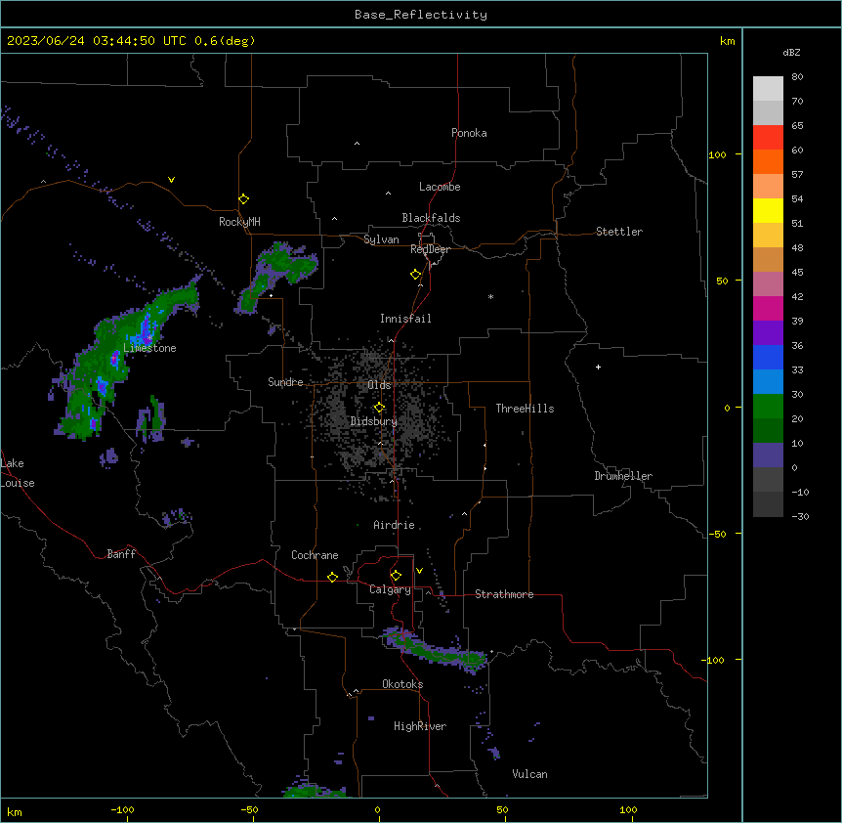Click the Drumheller city label
Viewport: 842px width, 823px height.
[623, 476]
